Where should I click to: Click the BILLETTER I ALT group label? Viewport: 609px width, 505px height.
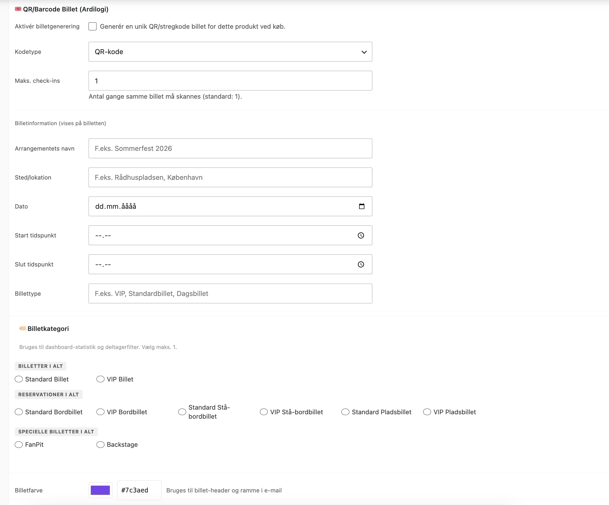click(41, 366)
